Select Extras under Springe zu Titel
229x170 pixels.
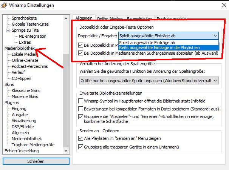coord(25,42)
